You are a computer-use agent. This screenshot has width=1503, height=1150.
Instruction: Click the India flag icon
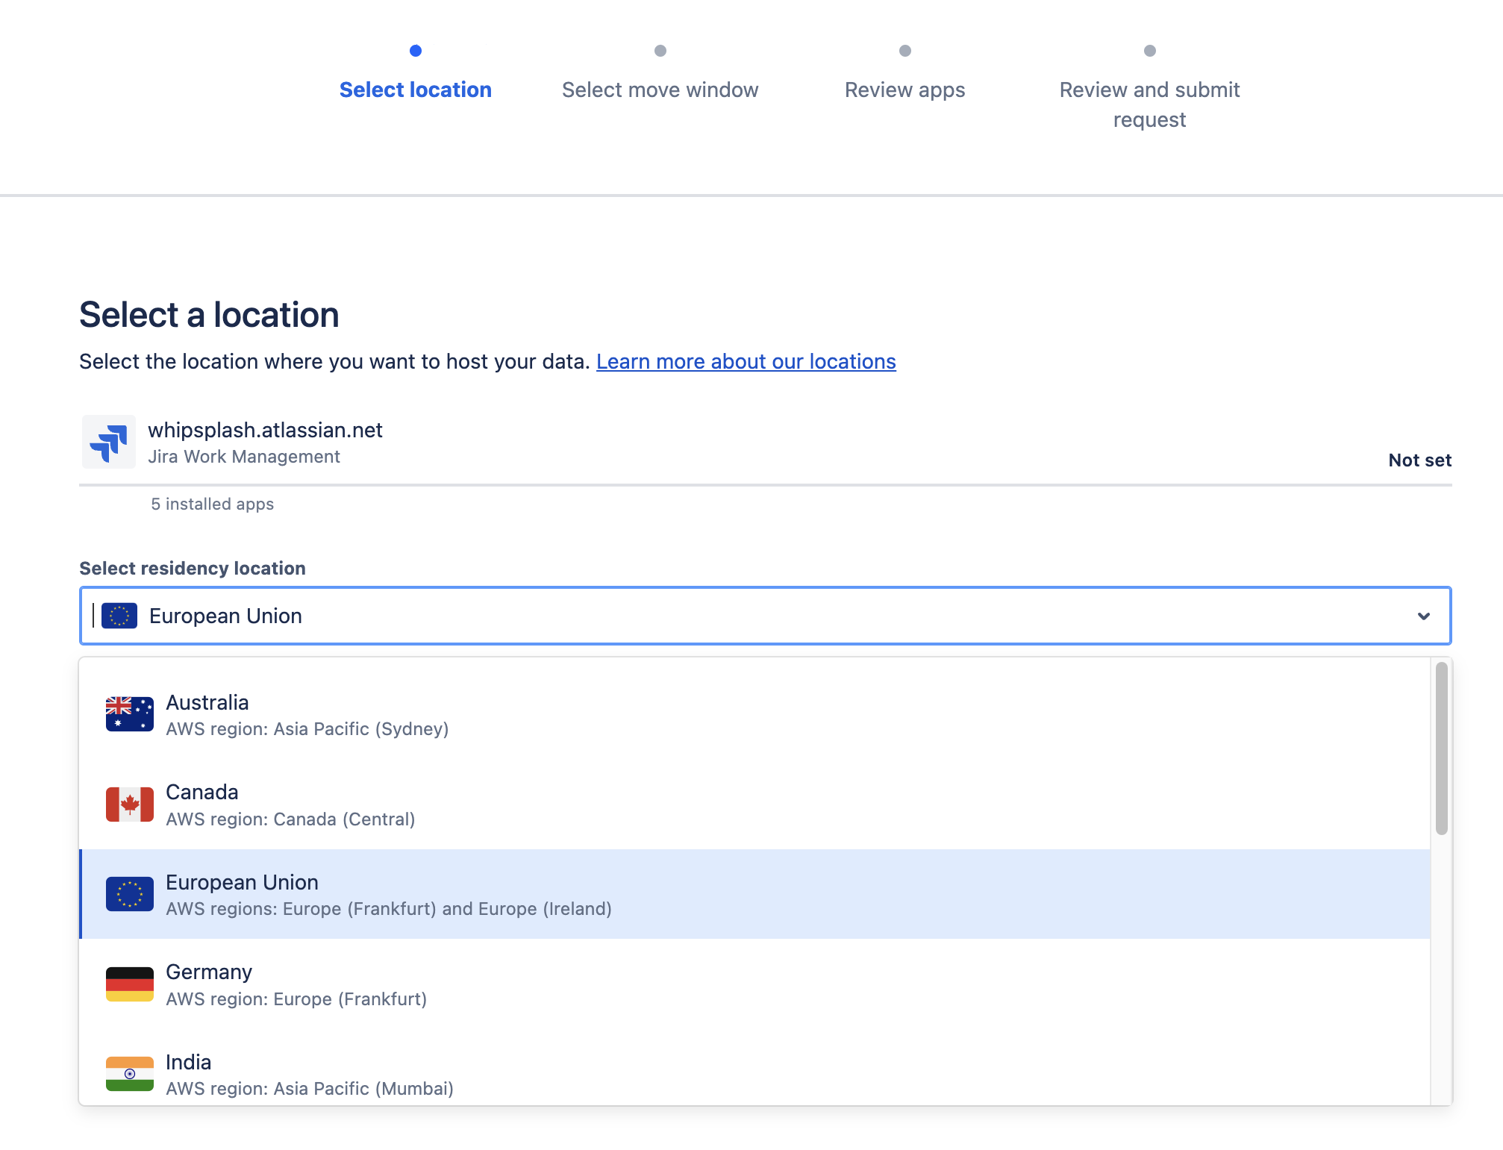tap(129, 1074)
